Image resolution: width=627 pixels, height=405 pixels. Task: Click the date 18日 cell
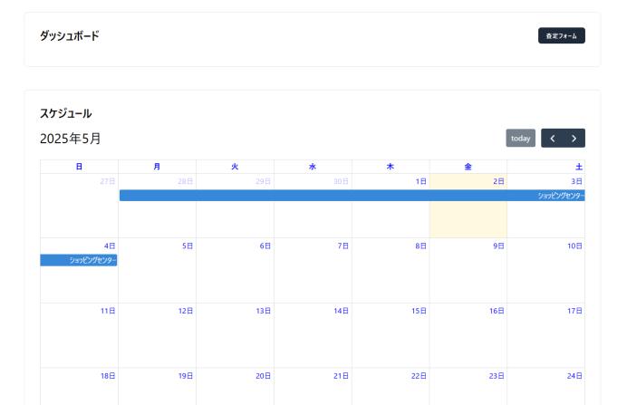click(x=108, y=376)
